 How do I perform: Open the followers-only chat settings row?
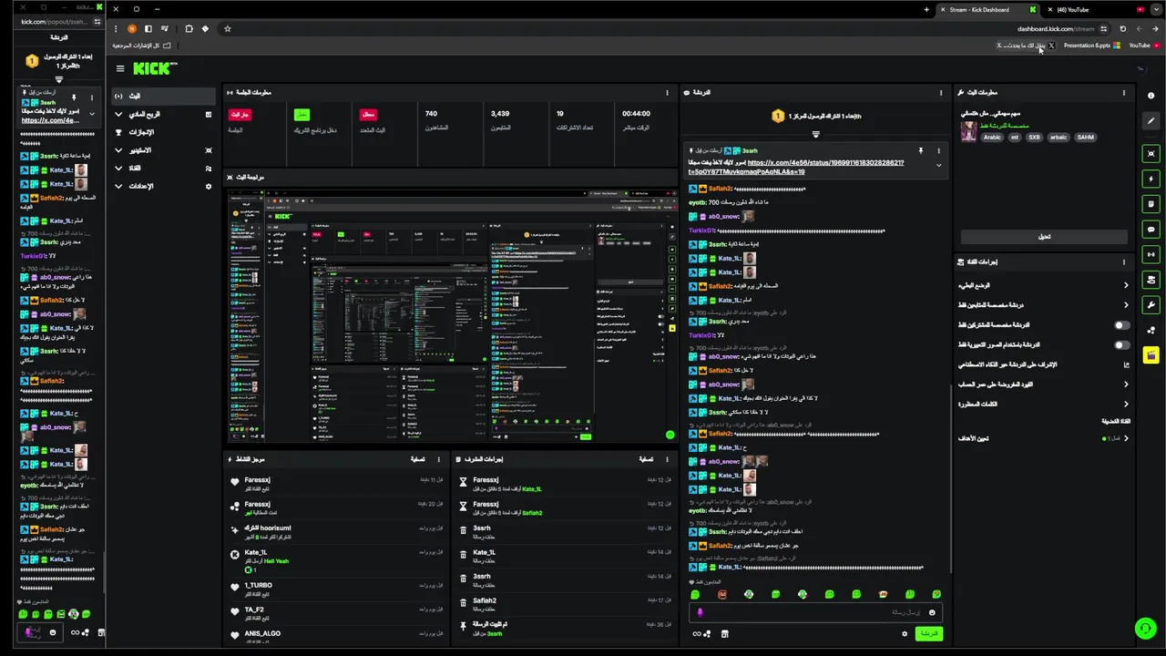(x=1043, y=305)
